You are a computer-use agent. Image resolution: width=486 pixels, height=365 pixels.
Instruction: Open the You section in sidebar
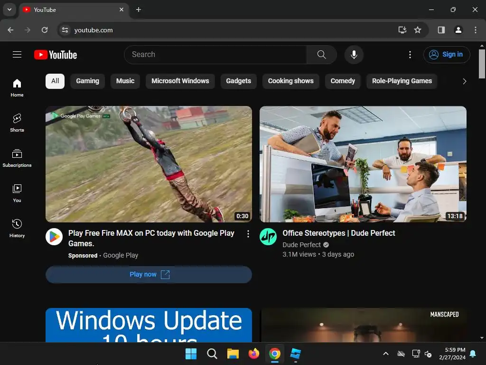(x=17, y=193)
